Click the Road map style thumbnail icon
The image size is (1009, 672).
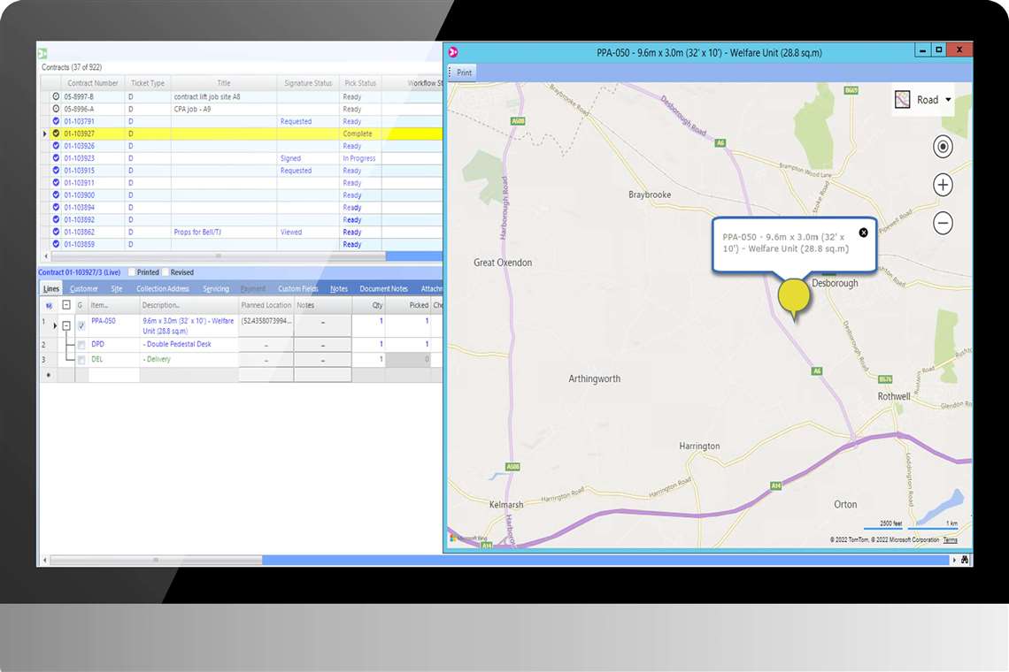click(902, 99)
